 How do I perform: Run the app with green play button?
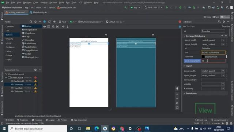coord(167,7)
